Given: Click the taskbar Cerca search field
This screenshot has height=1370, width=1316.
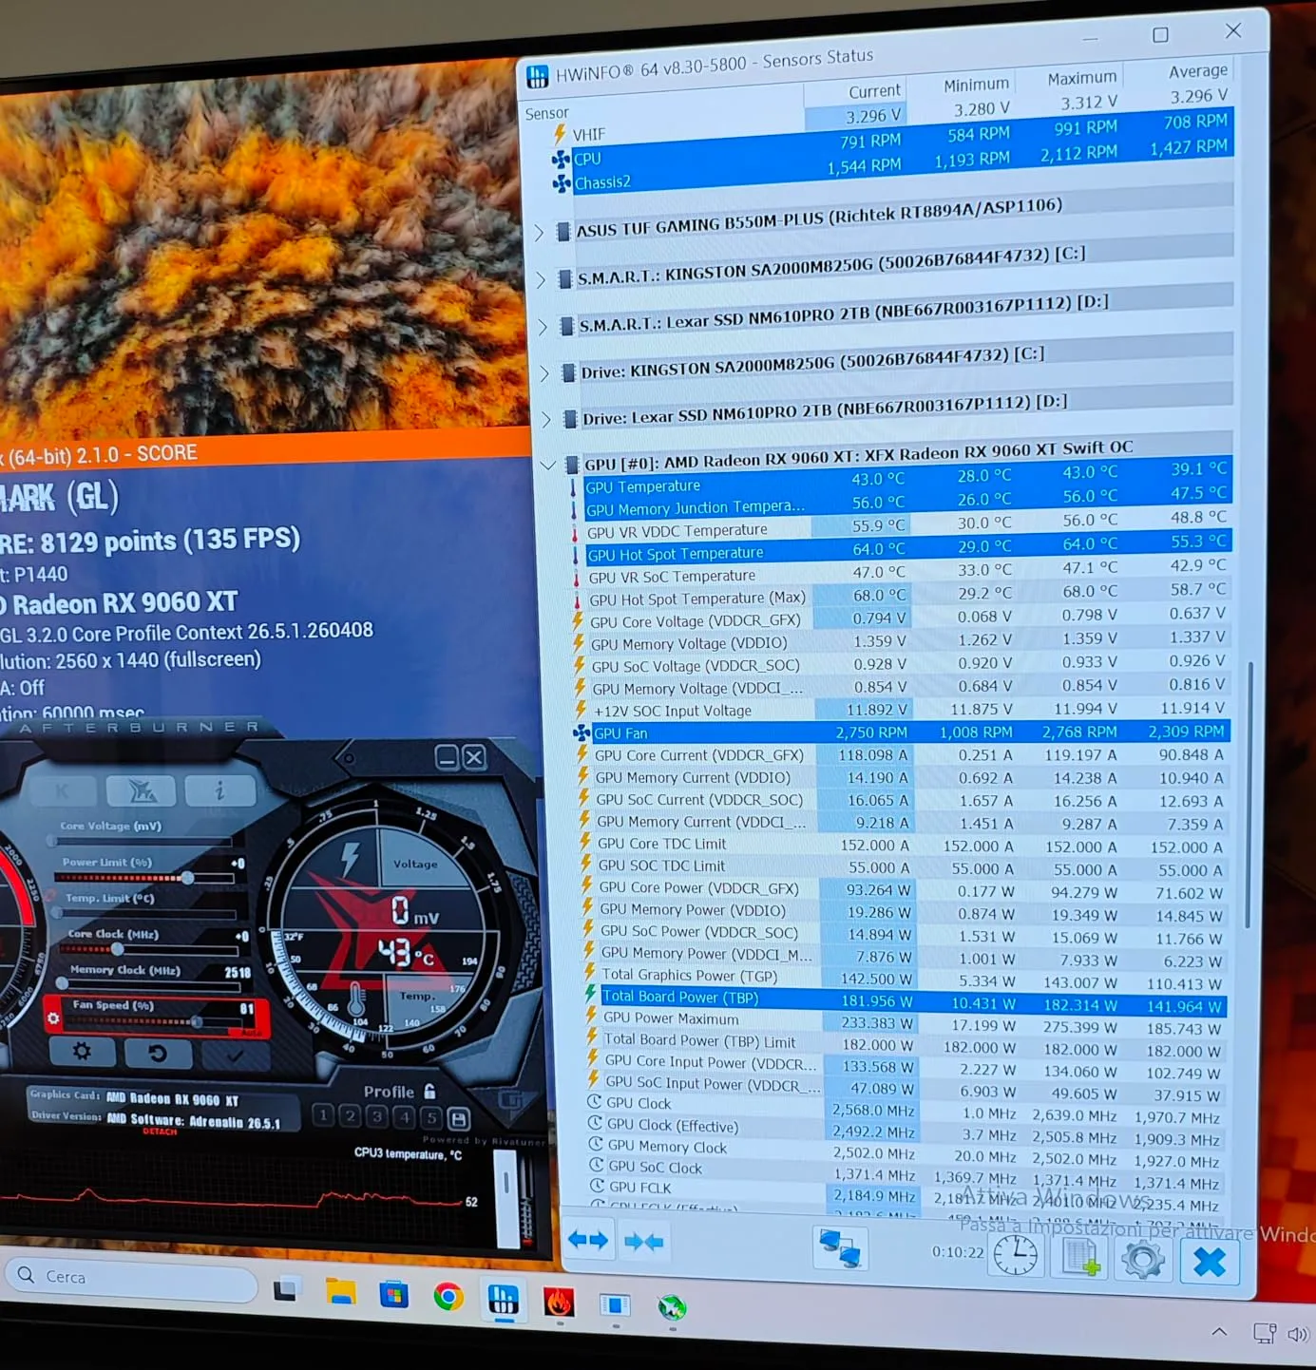Looking at the screenshot, I should point(132,1279).
